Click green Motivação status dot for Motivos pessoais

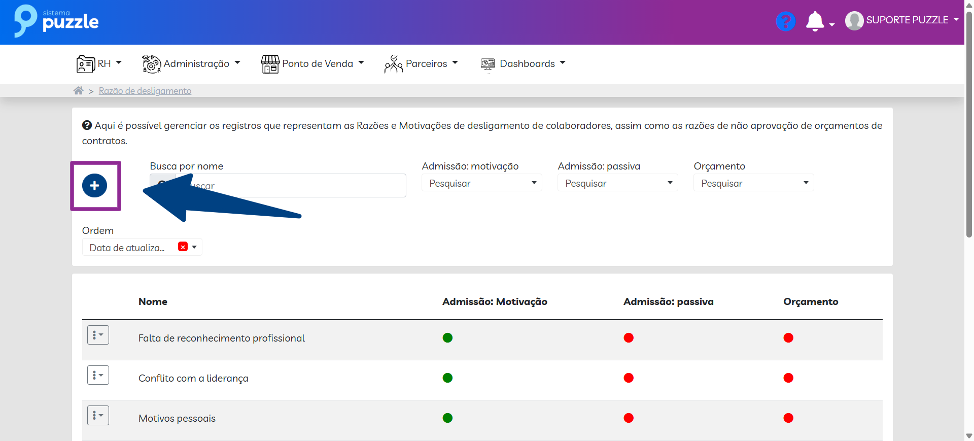(447, 418)
